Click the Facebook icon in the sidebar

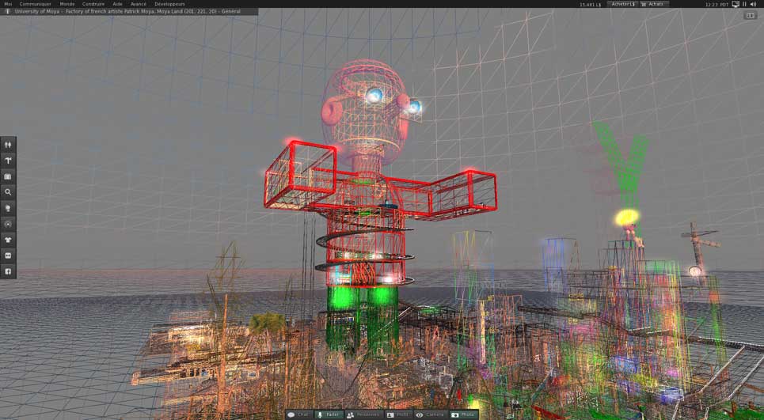click(x=8, y=271)
